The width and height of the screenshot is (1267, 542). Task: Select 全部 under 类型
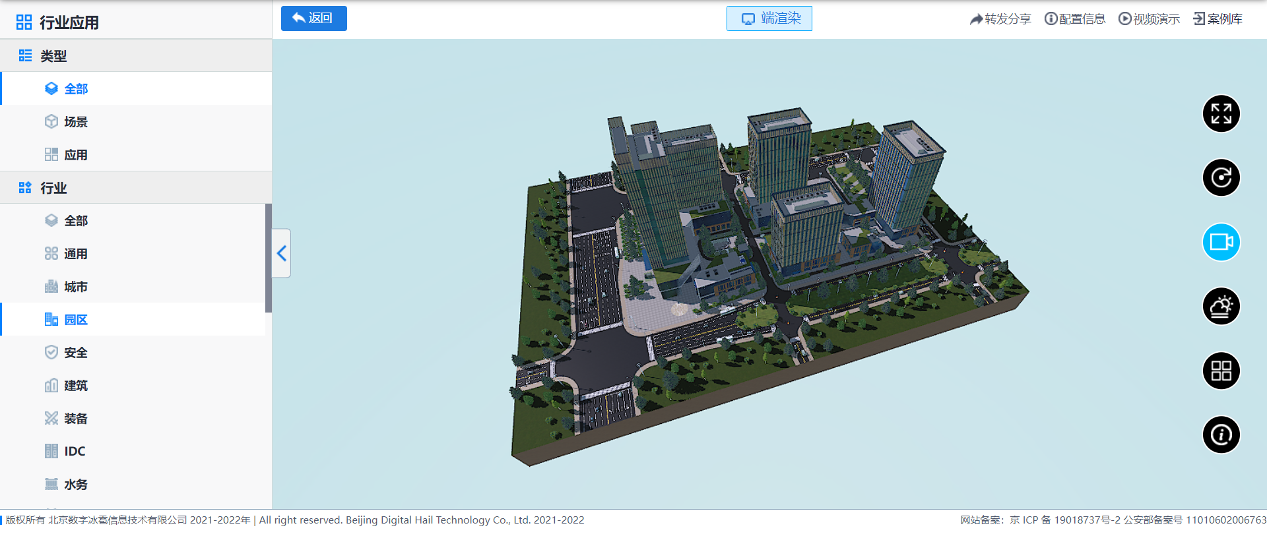pos(136,88)
